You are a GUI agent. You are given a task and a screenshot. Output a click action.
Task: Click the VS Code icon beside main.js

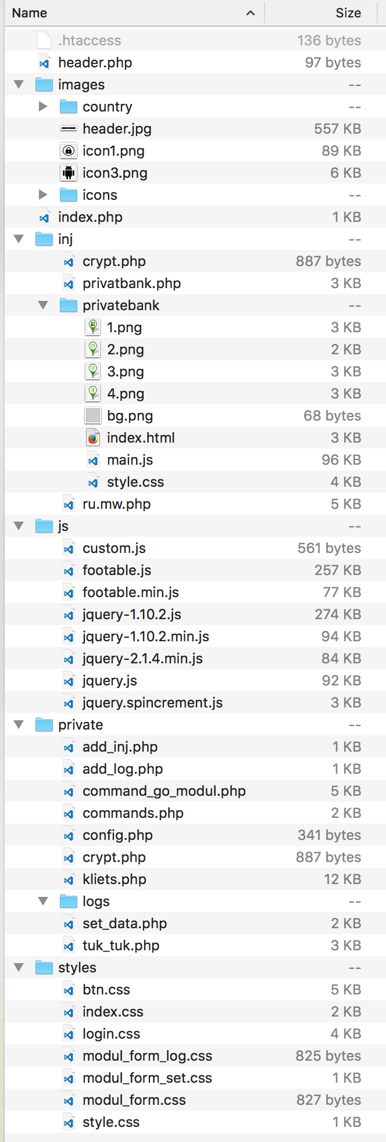93,461
